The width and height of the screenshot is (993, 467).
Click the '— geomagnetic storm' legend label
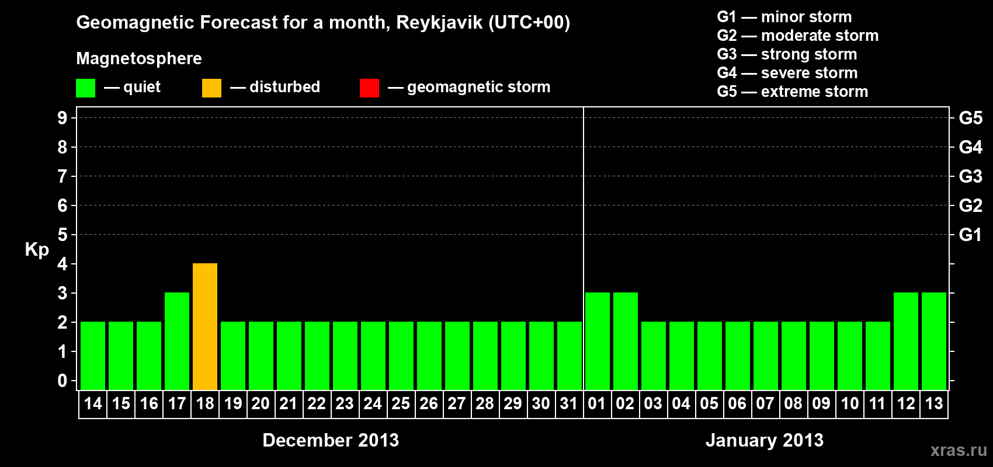pyautogui.click(x=469, y=87)
